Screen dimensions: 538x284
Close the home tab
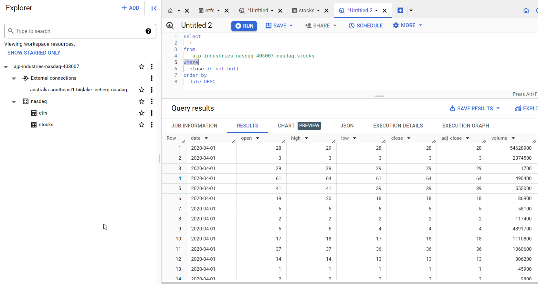click(187, 11)
